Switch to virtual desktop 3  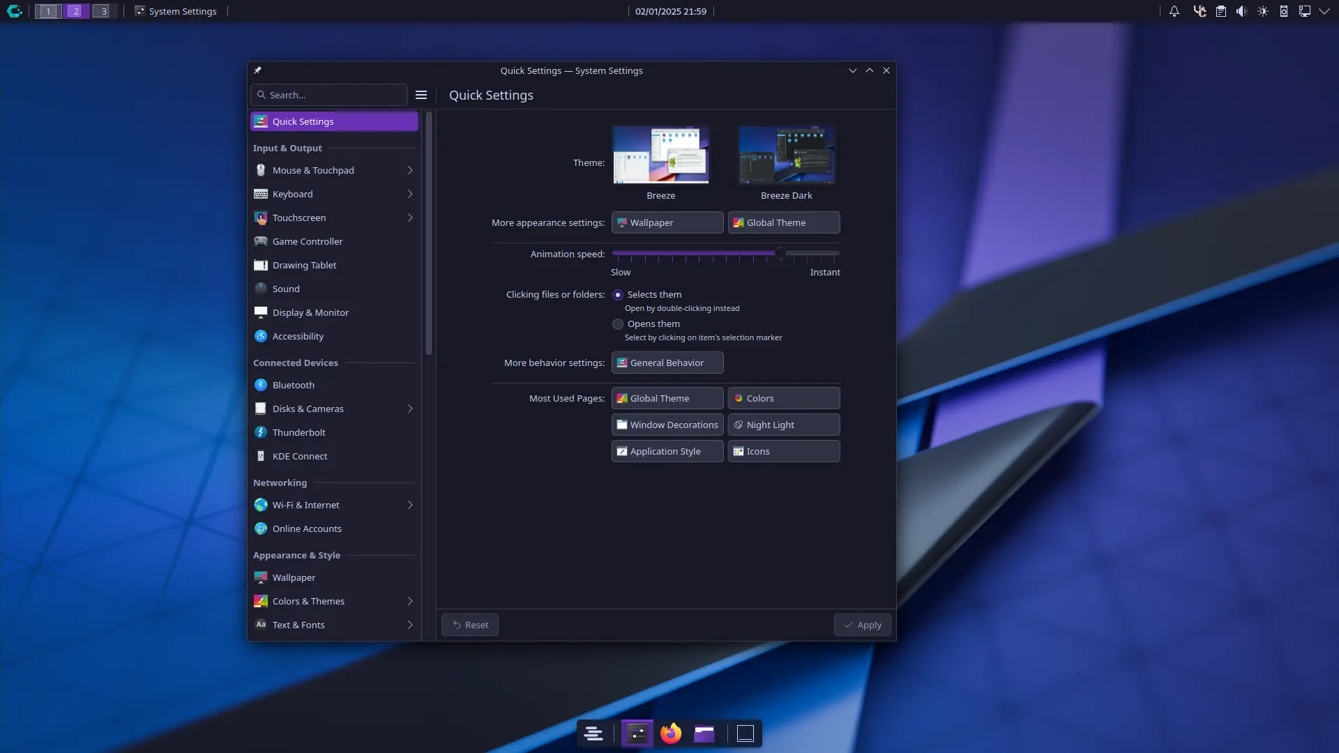tap(103, 11)
